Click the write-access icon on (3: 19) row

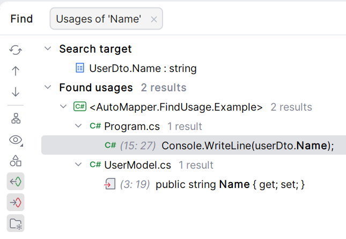pyautogui.click(x=109, y=184)
